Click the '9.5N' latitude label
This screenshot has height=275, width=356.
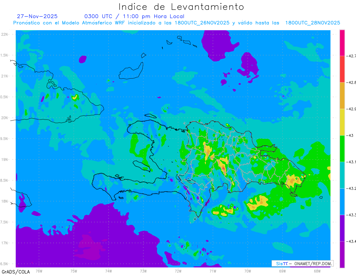point(4,139)
